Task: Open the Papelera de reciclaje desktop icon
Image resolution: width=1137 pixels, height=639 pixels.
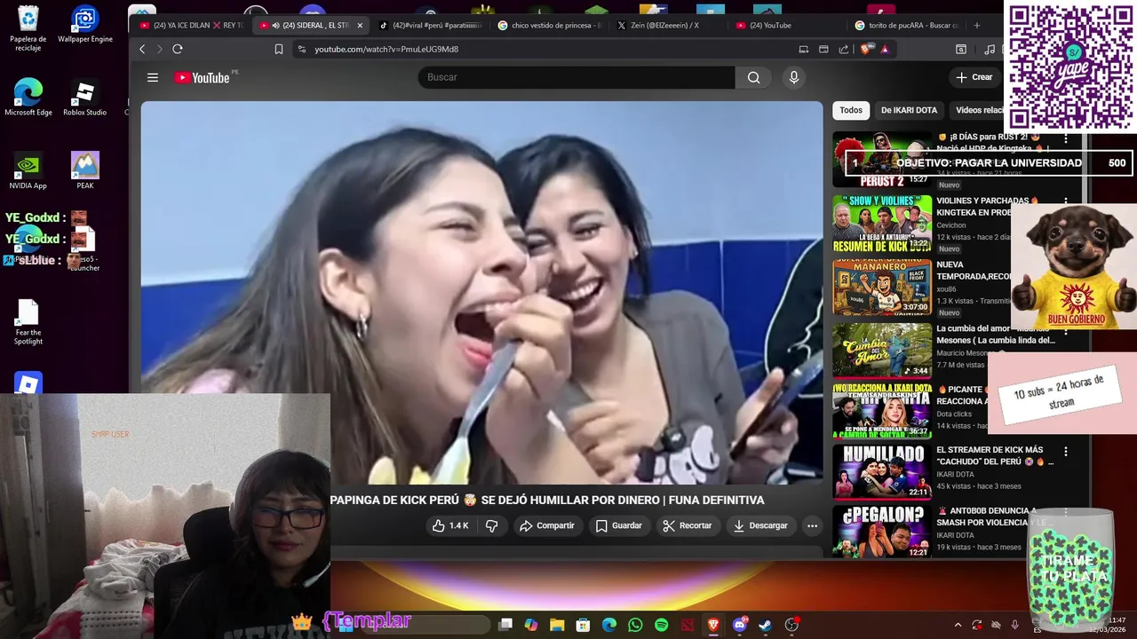Action: [28, 28]
